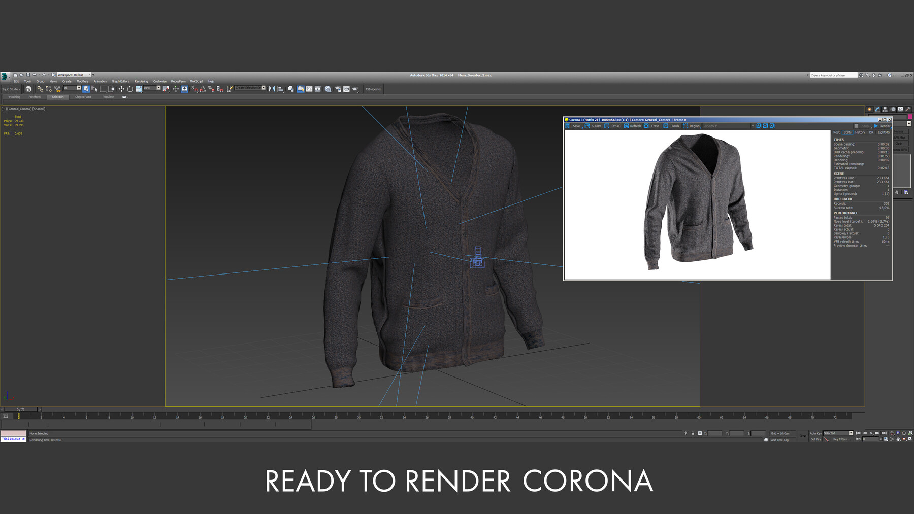Click Zoom Out magnifier in Corona frame buffer
The height and width of the screenshot is (514, 914).
point(765,126)
